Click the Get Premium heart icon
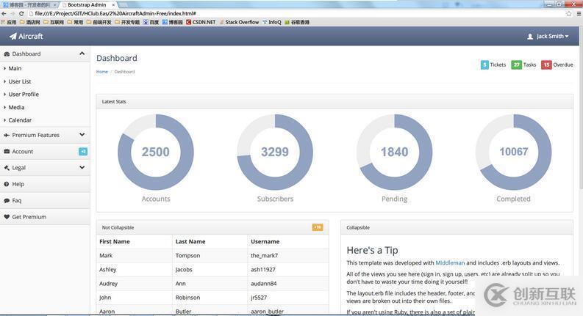 pos(7,216)
